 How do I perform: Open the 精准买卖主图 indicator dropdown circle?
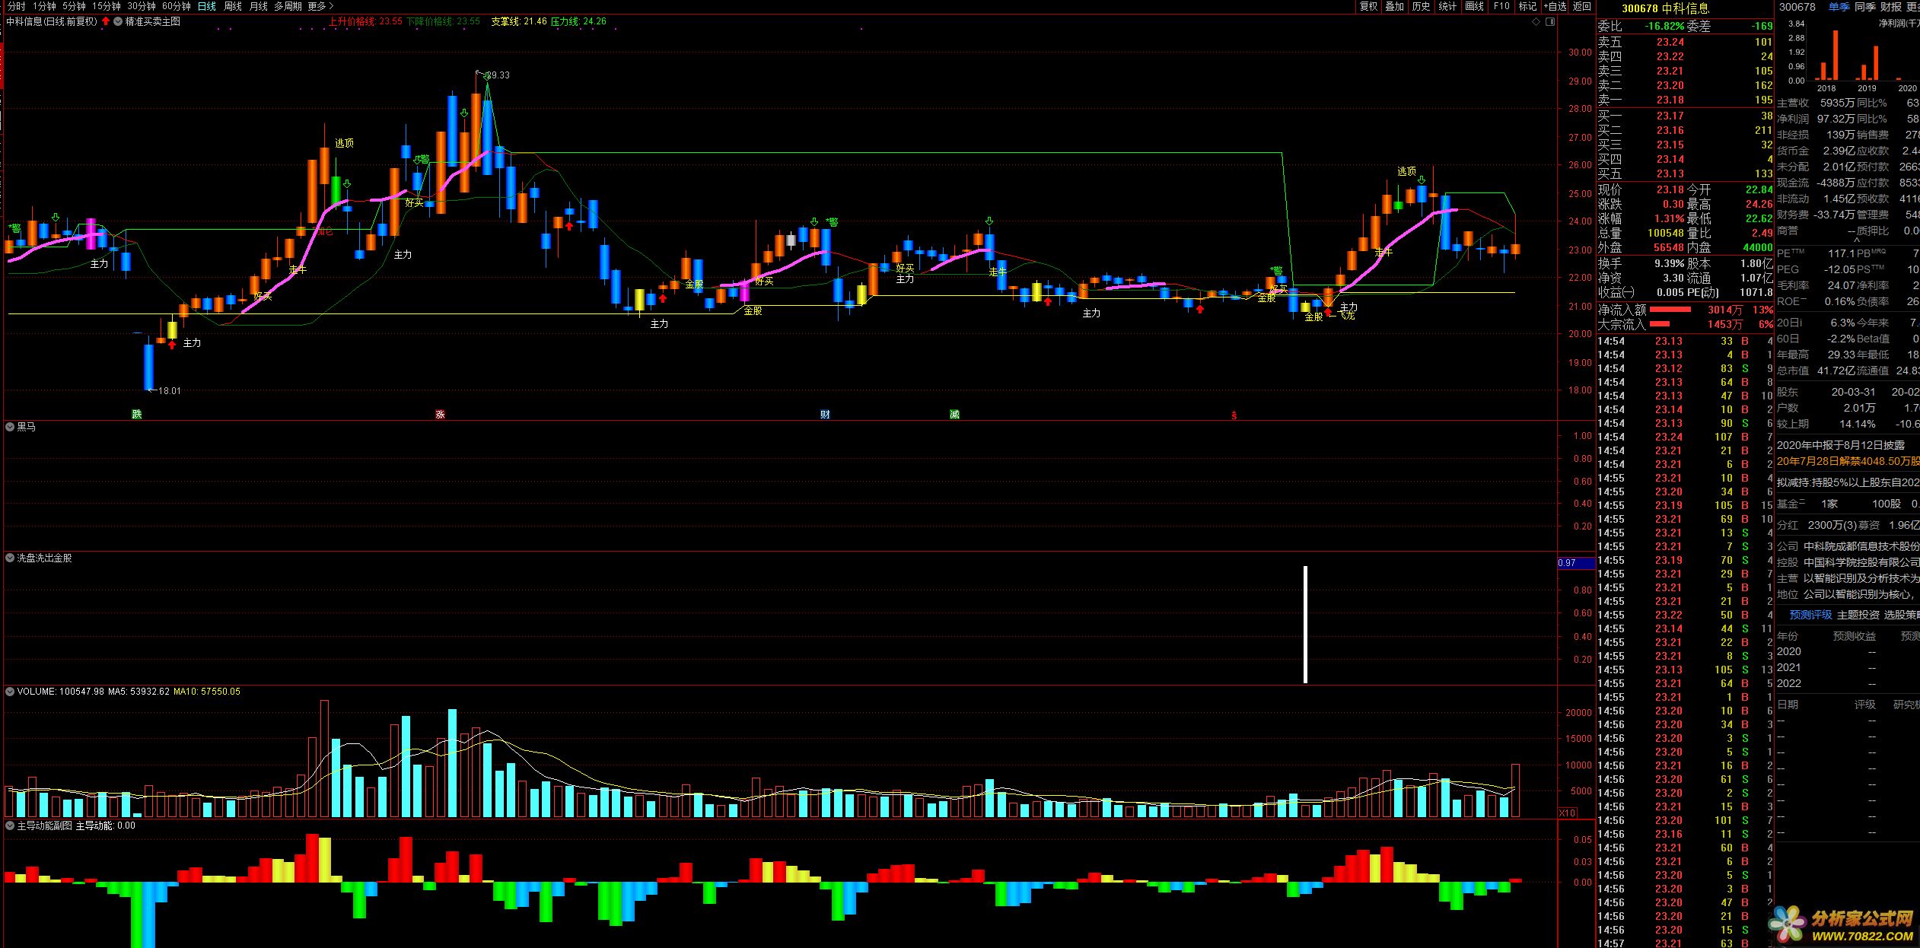pos(118,21)
